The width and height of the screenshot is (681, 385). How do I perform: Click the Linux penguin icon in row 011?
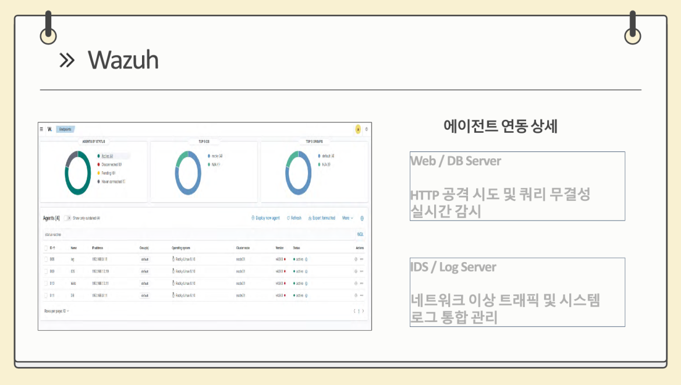click(x=173, y=295)
